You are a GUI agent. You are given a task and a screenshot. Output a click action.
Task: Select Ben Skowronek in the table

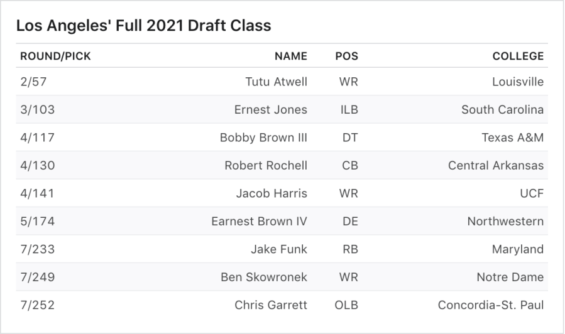point(264,277)
